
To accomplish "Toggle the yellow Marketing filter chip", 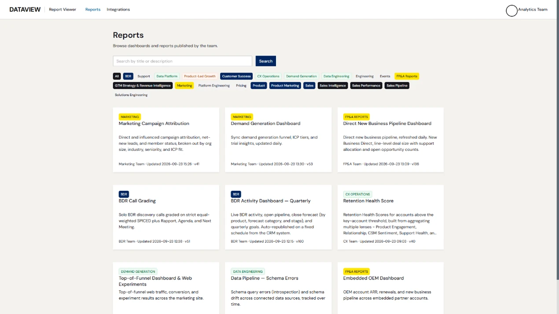I will click(184, 85).
